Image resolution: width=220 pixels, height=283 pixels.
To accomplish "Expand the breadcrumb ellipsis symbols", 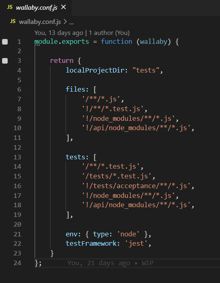I will 71,22.
